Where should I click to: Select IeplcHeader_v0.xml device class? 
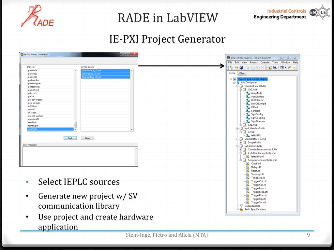106,74
